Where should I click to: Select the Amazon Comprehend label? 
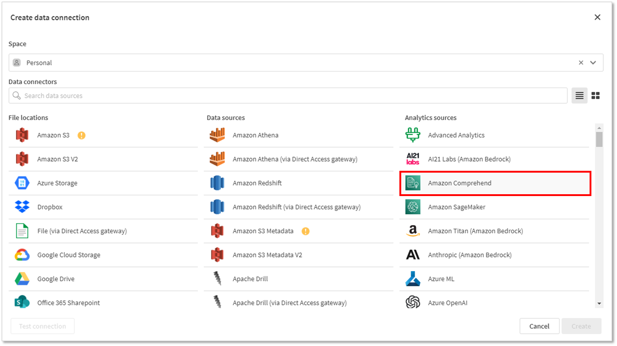pos(460,183)
